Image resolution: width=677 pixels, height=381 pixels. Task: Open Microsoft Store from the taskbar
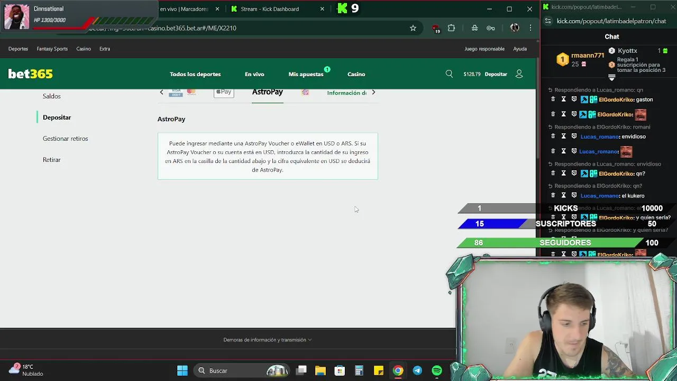[340, 370]
